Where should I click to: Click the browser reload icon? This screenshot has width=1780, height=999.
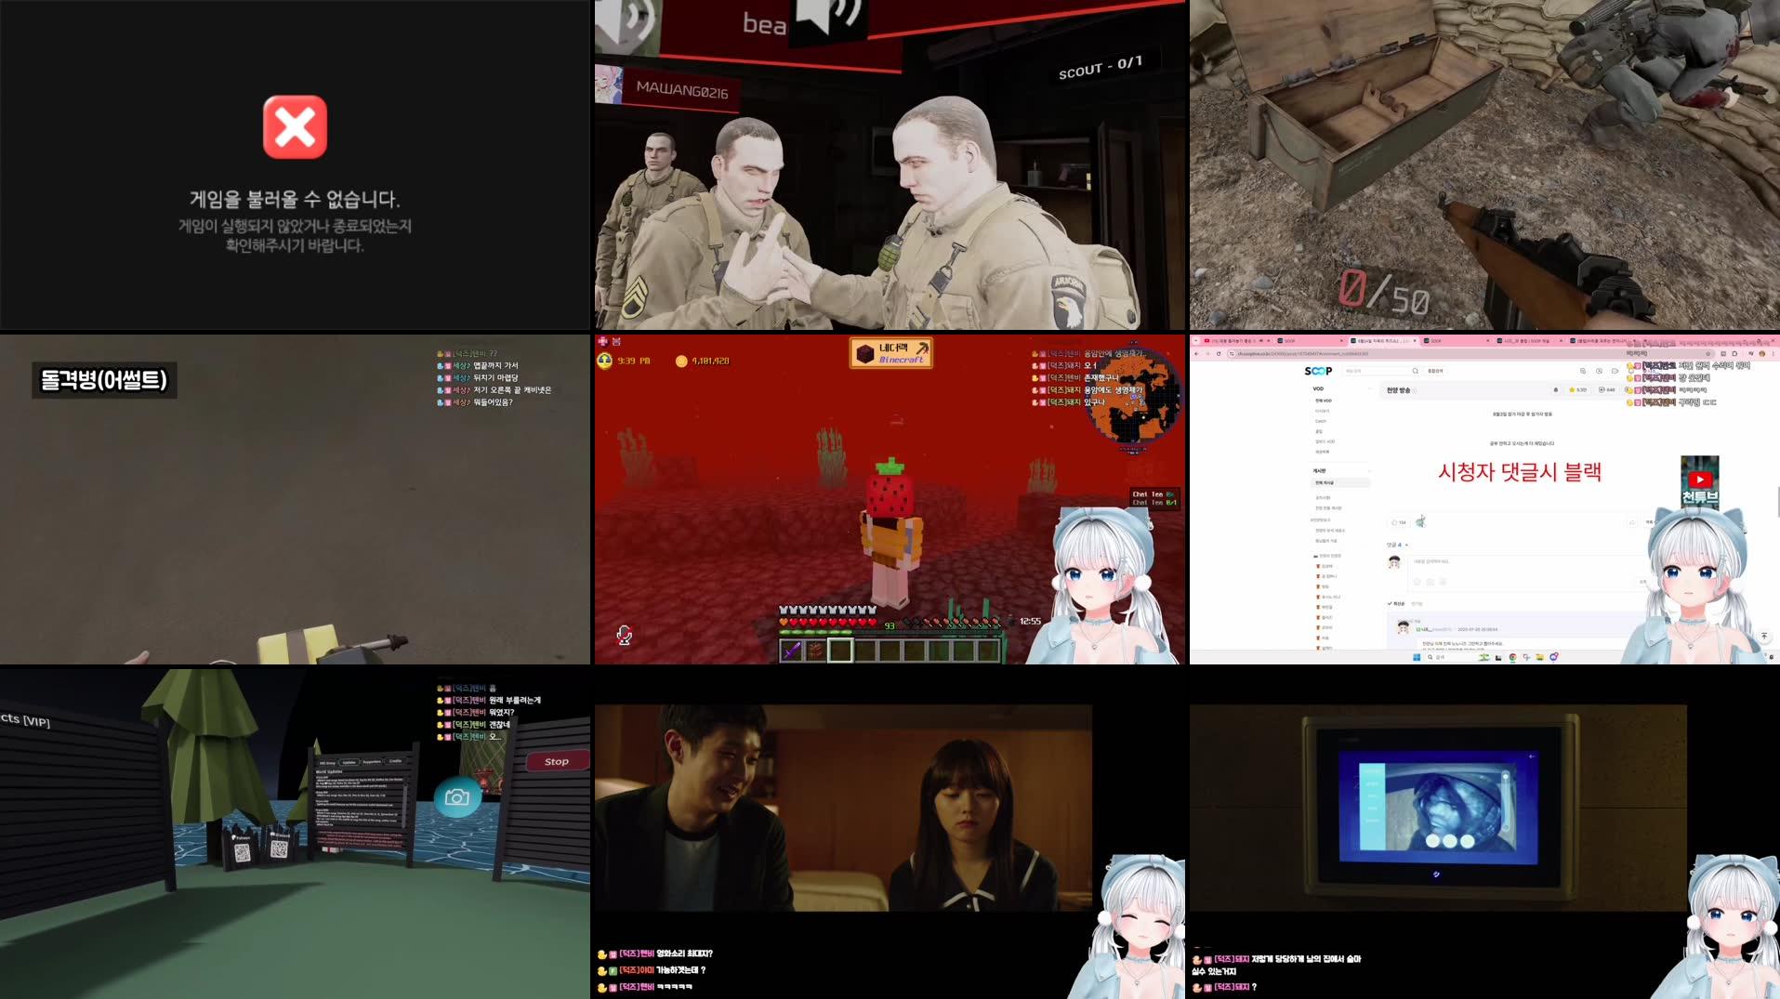point(1219,353)
